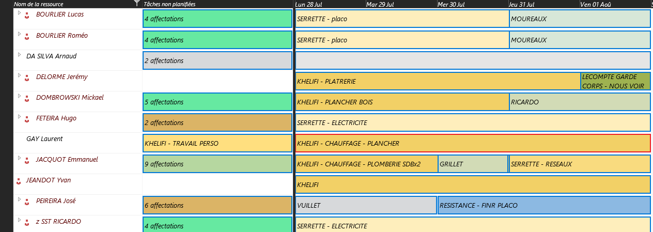Select the GRILLET task bar
Image resolution: width=653 pixels, height=232 pixels.
click(x=473, y=164)
